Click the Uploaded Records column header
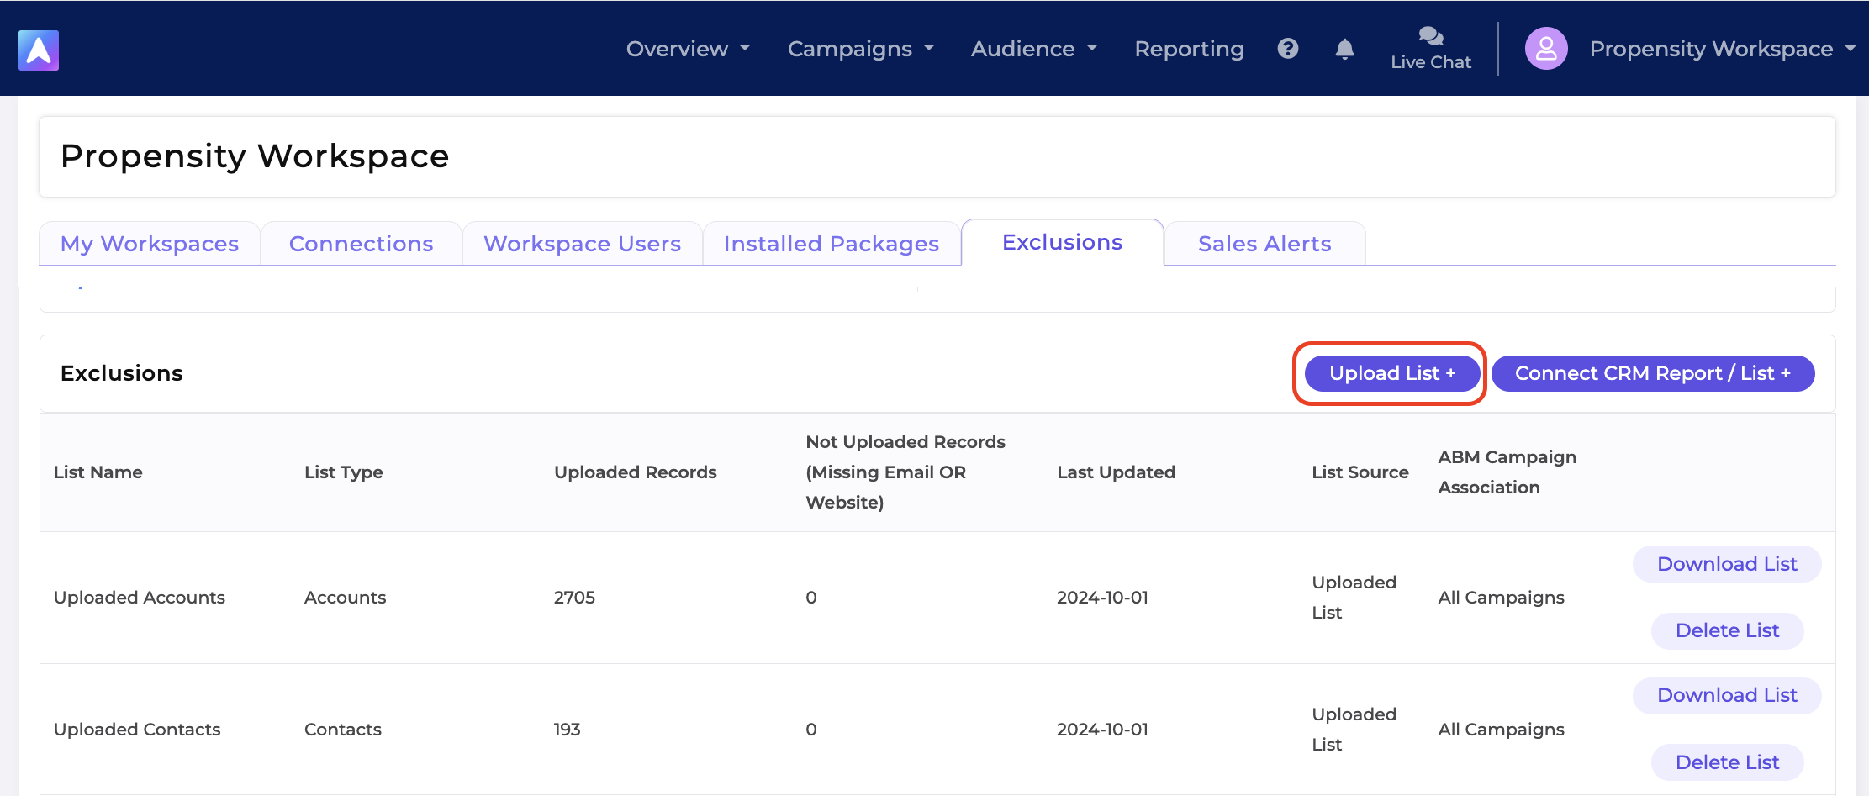This screenshot has height=796, width=1869. pos(635,472)
